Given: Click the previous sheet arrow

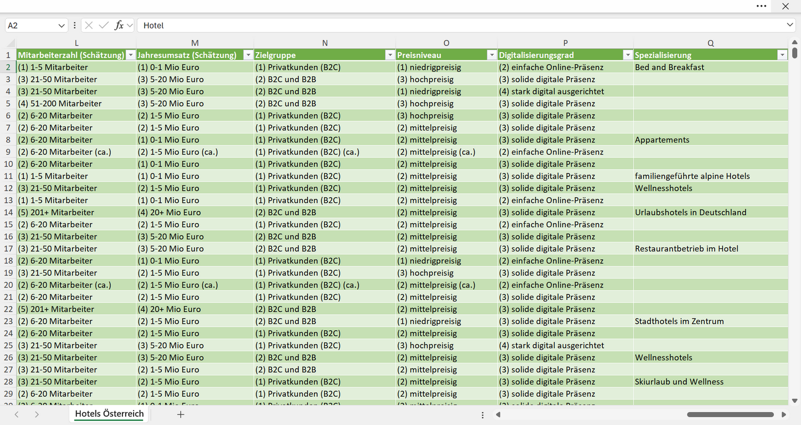Looking at the screenshot, I should 17,414.
